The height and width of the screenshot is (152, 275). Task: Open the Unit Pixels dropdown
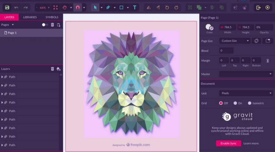coord(246,93)
